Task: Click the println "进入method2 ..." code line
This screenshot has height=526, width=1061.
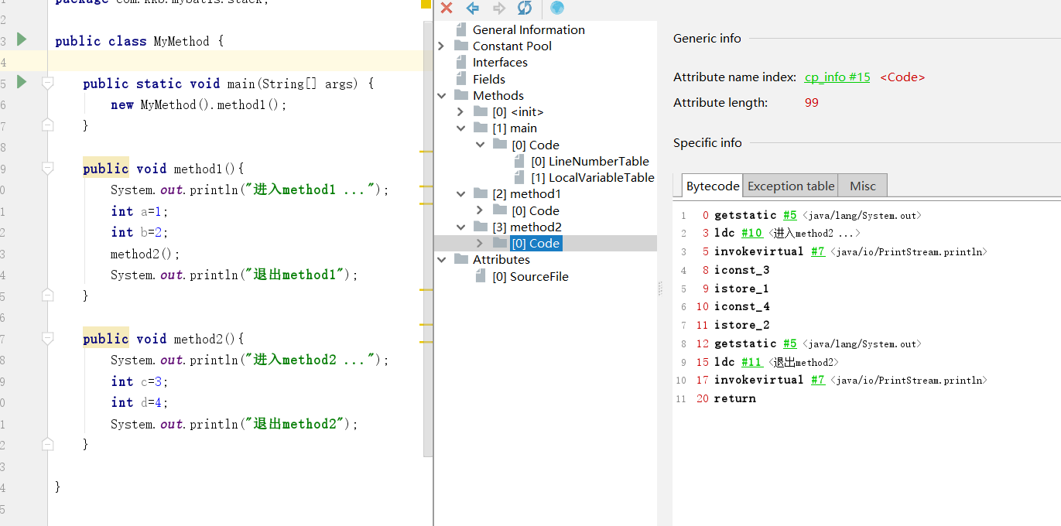Action: tap(250, 360)
